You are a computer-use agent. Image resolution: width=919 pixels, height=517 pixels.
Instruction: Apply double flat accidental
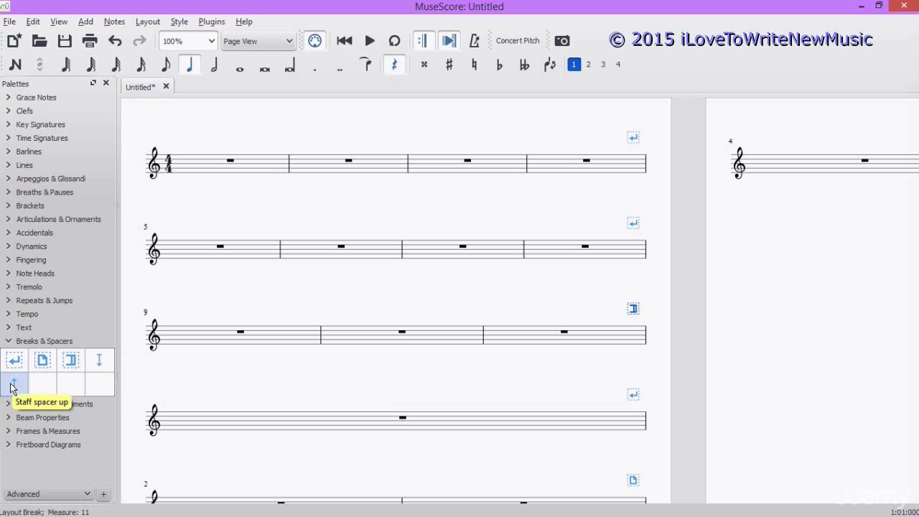point(525,65)
